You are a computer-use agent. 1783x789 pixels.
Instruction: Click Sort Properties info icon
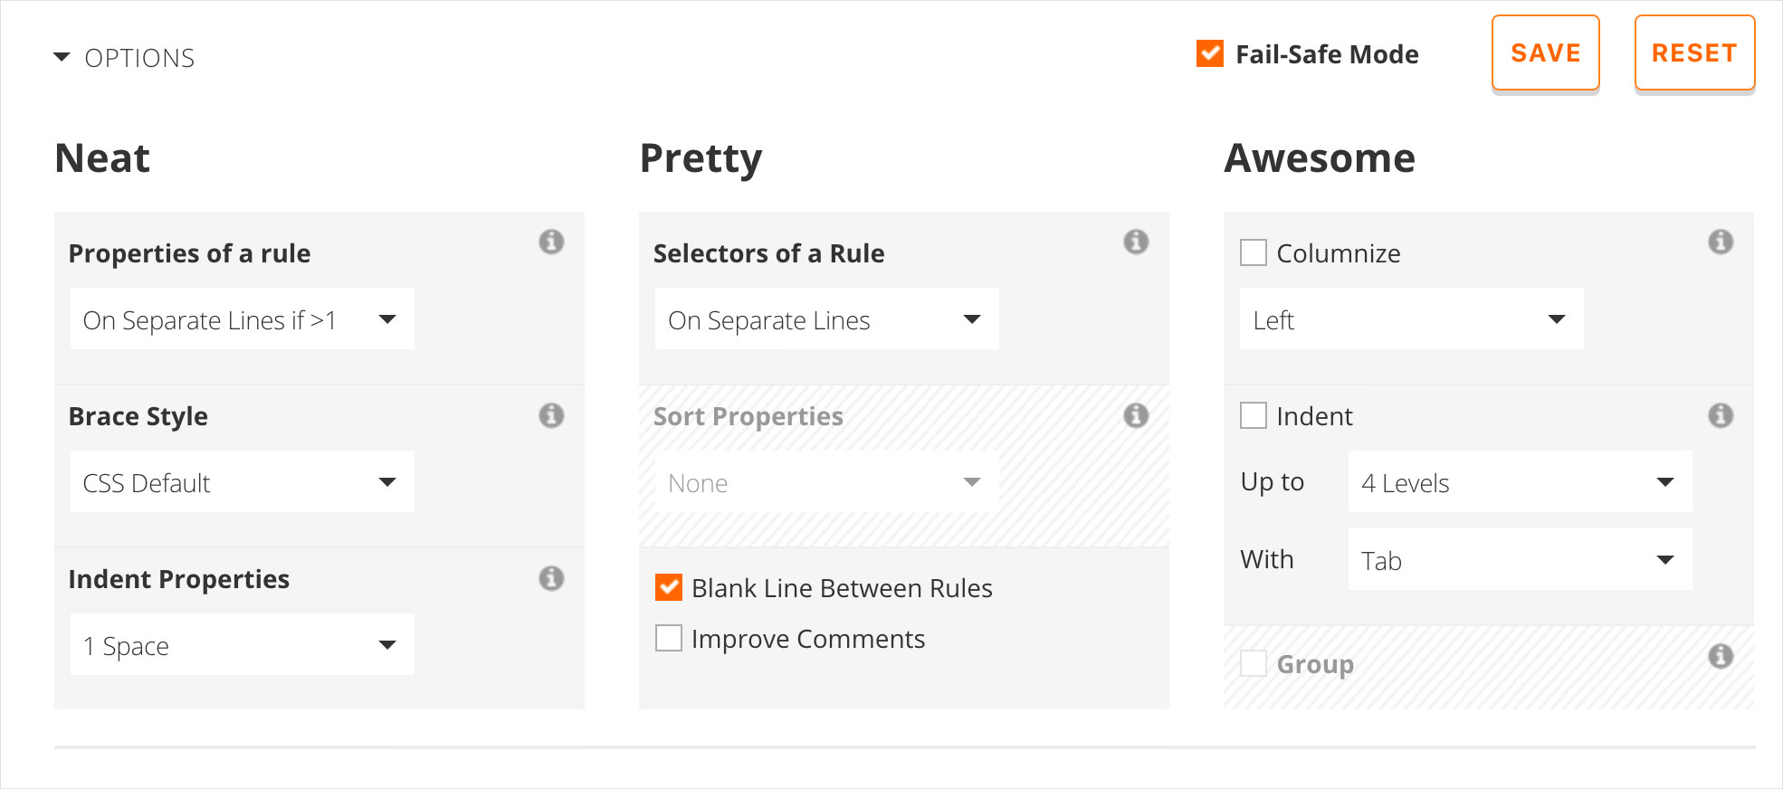1136,415
